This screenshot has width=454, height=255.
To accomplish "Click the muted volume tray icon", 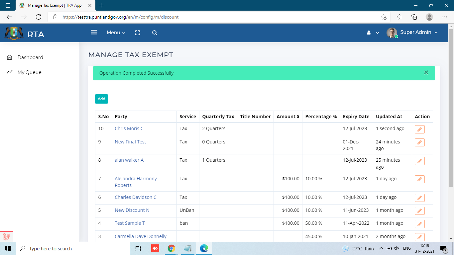I will pos(397,248).
